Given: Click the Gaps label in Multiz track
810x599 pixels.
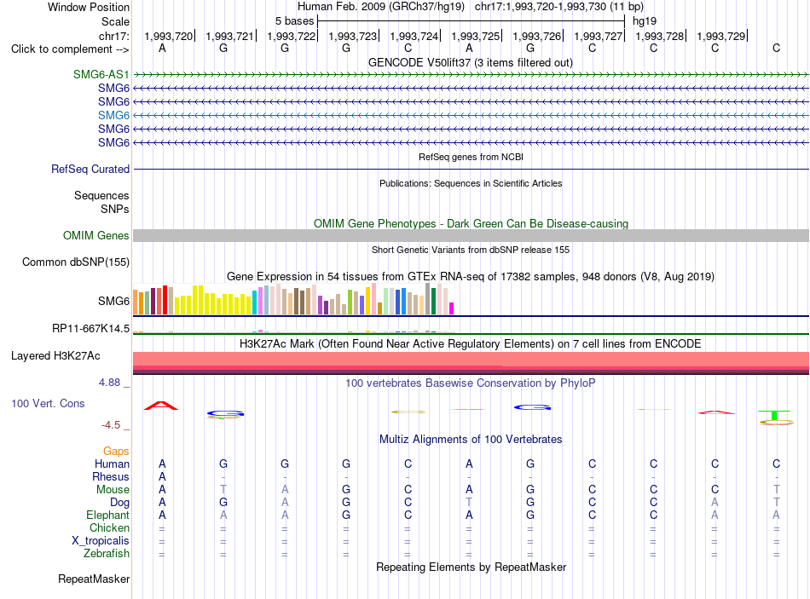Looking at the screenshot, I should point(116,452).
